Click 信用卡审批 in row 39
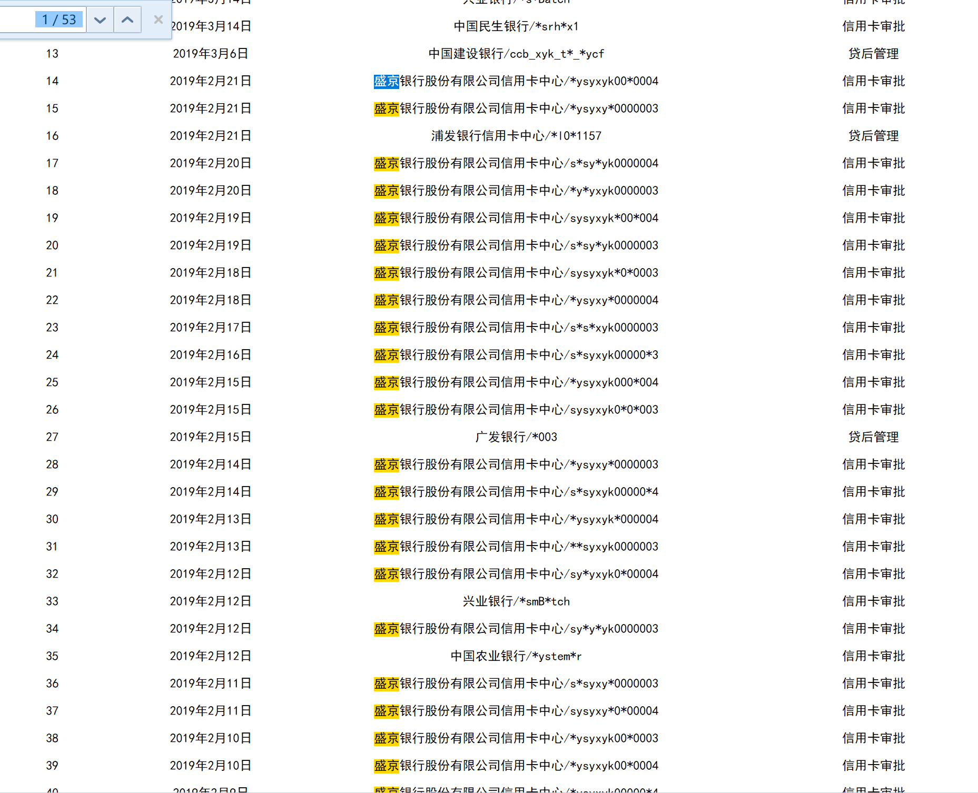The image size is (978, 793). coord(874,766)
